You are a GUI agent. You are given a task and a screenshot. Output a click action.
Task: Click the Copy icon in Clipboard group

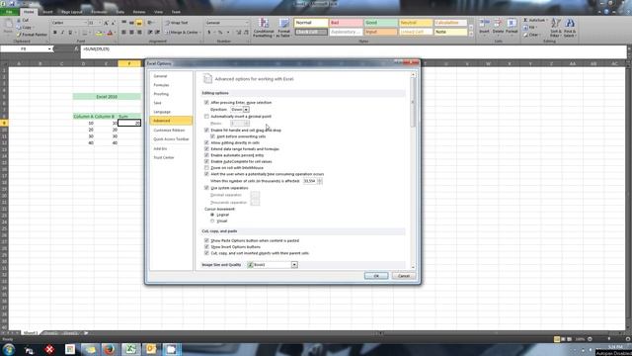tap(19, 28)
